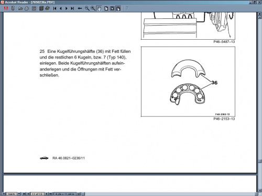Viewport: 262px width, 196px height.
Task: Go to the first page of document
Action: [x=54, y=8]
